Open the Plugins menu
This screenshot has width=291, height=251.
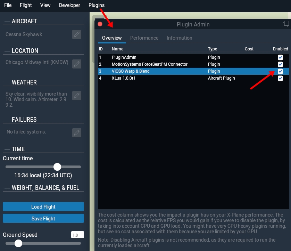pos(97,5)
